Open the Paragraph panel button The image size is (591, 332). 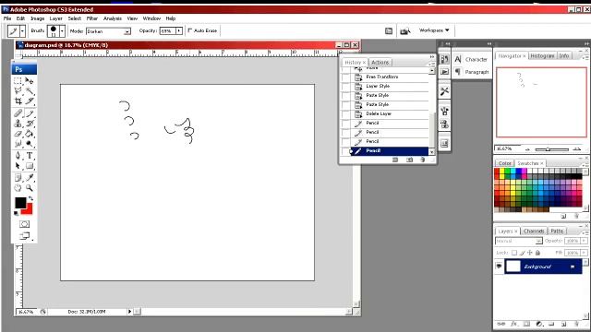tap(472, 72)
